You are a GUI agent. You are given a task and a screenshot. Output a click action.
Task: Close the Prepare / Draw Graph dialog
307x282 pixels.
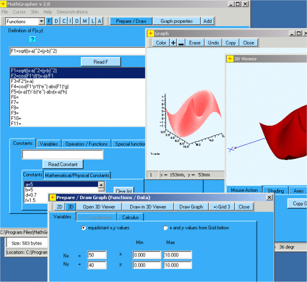[269, 197]
